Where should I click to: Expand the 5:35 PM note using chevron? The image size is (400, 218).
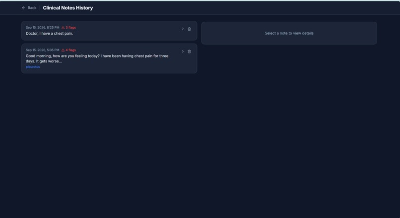tap(183, 52)
